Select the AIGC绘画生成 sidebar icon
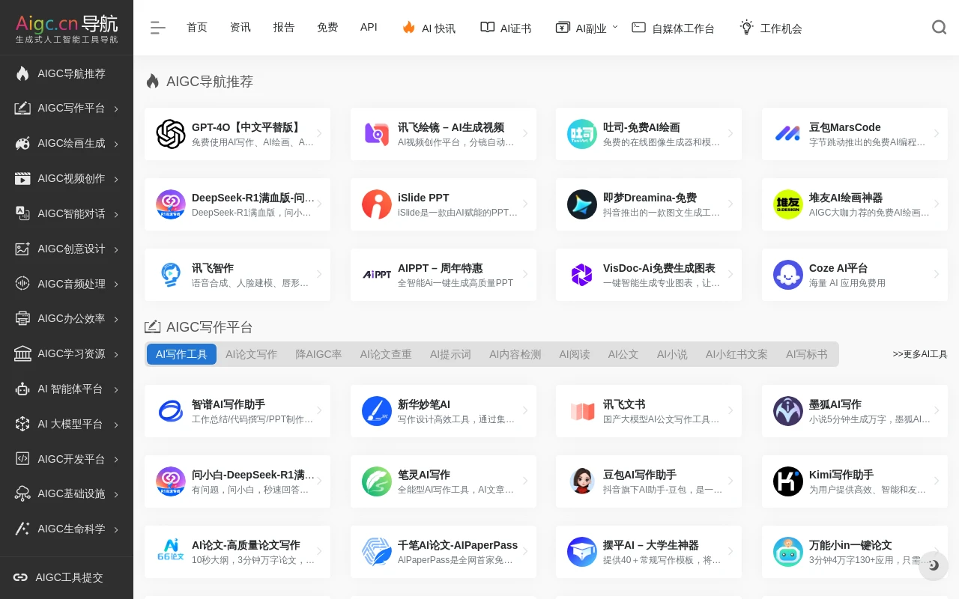 (22, 143)
